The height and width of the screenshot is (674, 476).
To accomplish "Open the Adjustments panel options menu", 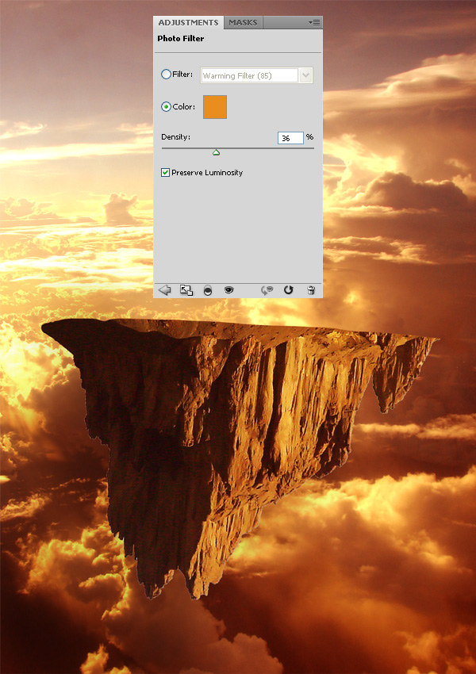I will coord(314,23).
